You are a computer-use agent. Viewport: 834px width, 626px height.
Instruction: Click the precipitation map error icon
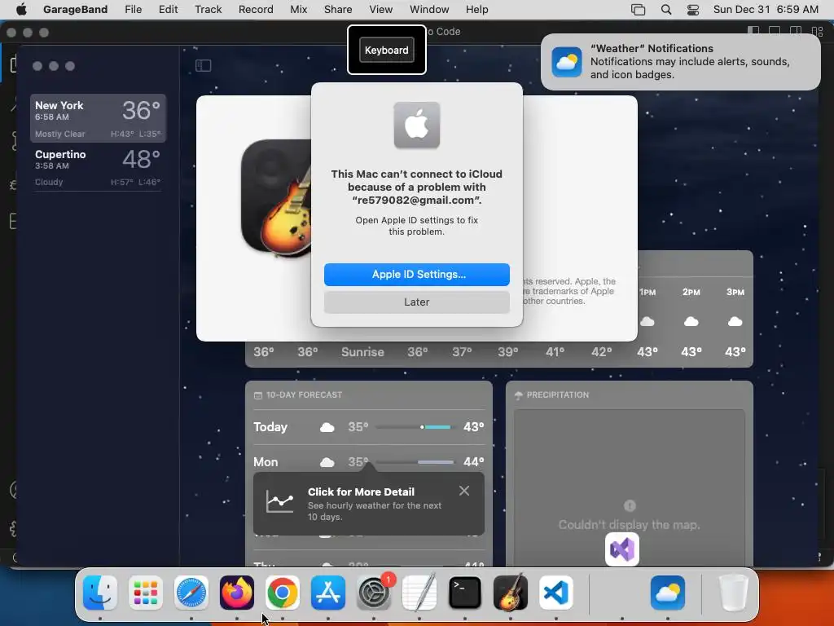[630, 505]
